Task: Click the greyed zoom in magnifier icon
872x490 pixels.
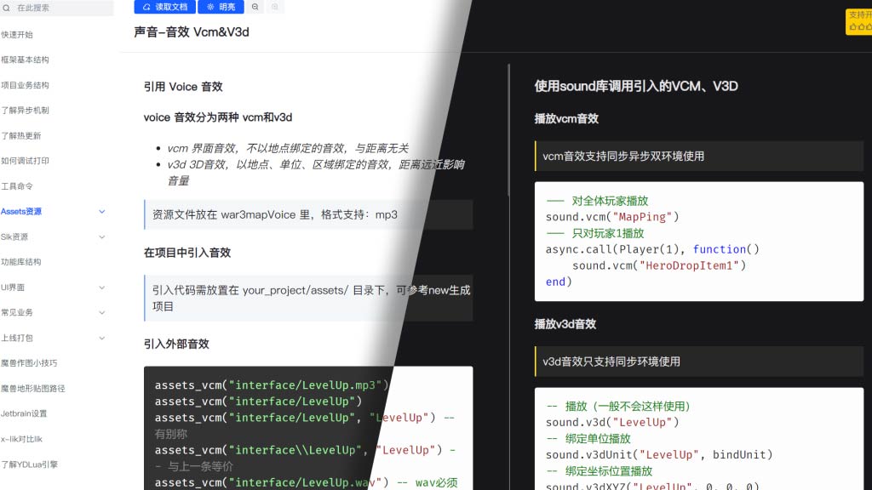Action: click(274, 7)
